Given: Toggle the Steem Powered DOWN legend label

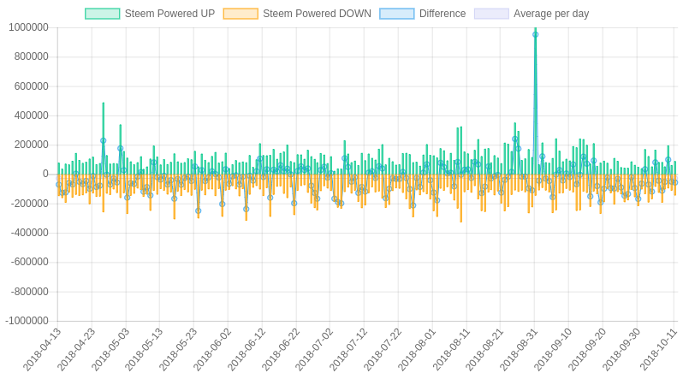Looking at the screenshot, I should point(317,14).
